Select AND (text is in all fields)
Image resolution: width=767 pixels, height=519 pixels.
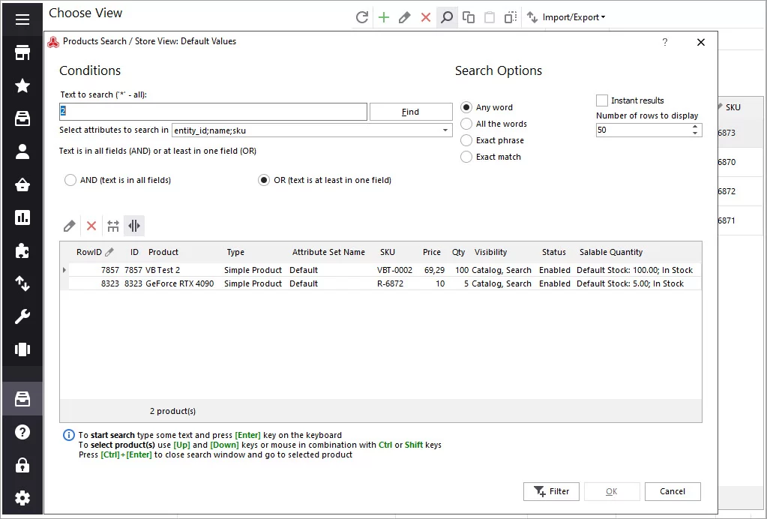(70, 180)
